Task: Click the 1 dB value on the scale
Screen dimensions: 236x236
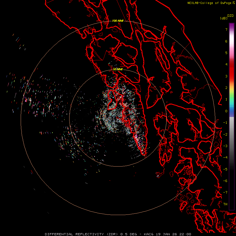Action: 226,99
